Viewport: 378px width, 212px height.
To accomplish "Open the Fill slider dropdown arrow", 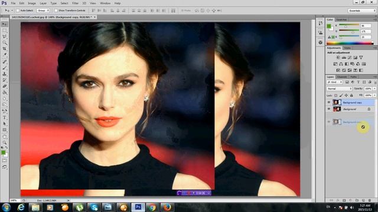I will (x=374, y=95).
